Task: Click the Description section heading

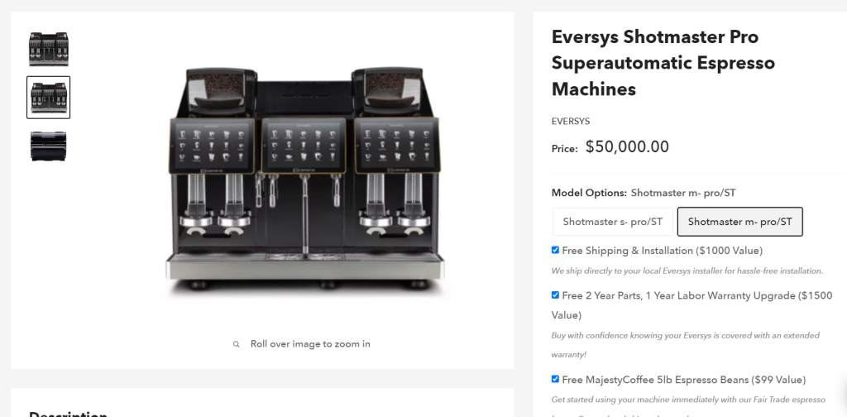Action: coord(68,413)
